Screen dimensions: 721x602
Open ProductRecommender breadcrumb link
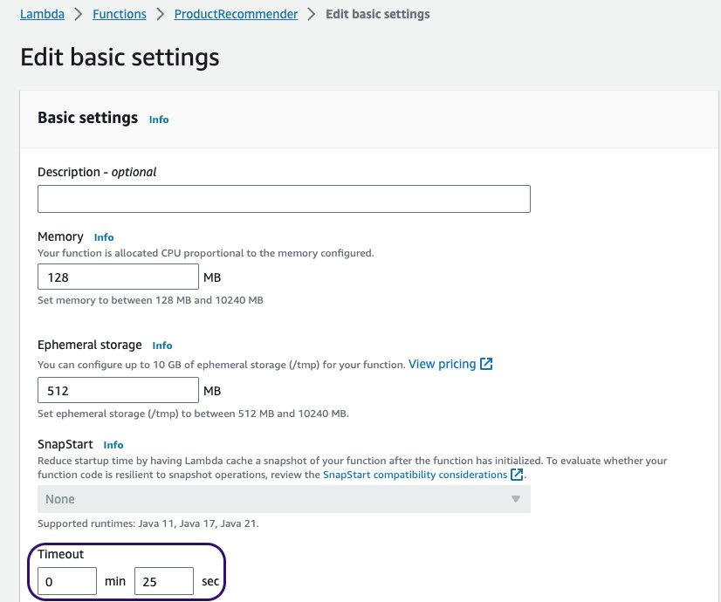pos(236,14)
